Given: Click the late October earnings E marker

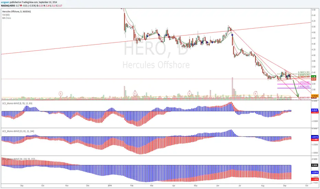Looking at the screenshot, I should coord(61,93).
